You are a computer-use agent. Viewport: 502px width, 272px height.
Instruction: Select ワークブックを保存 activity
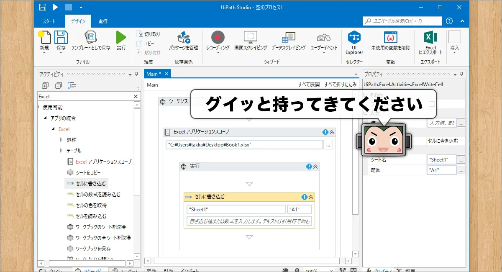tap(89, 249)
